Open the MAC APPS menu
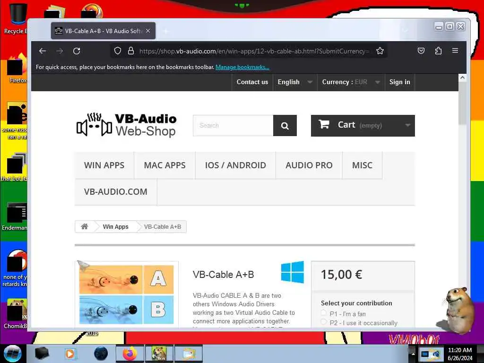 click(x=165, y=165)
